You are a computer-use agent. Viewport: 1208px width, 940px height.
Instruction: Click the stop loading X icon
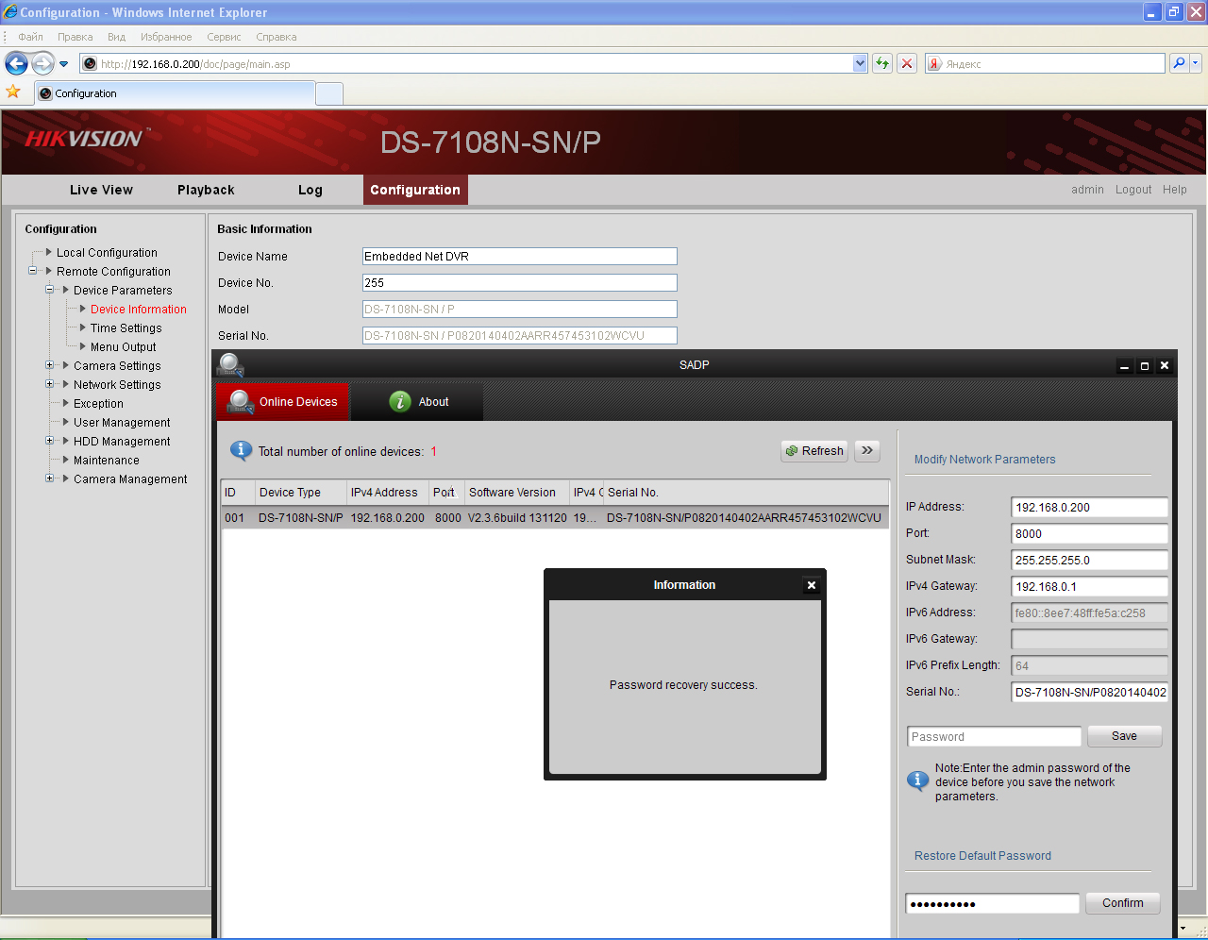[907, 63]
